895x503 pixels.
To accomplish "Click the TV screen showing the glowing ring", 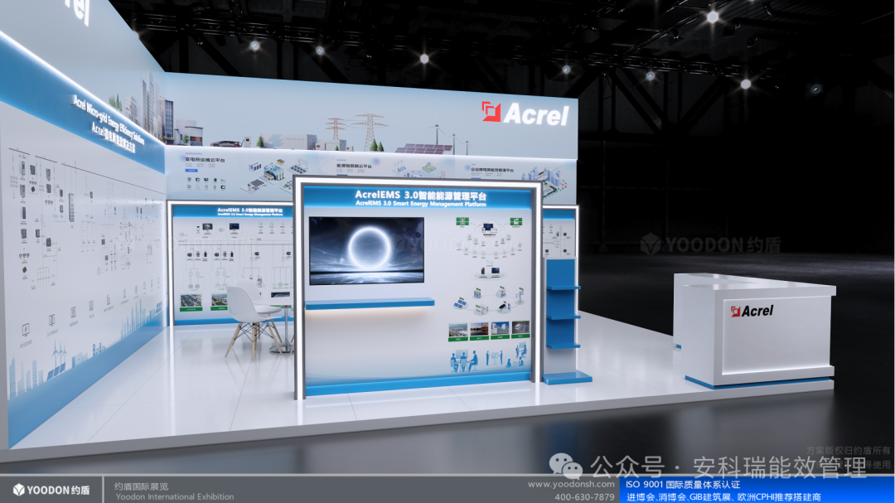I will 366,250.
